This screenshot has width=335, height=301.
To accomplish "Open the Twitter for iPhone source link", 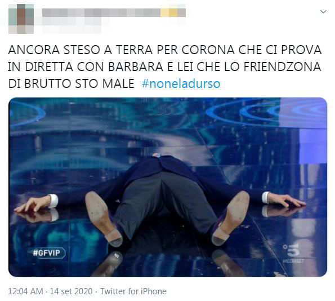I will 133,291.
